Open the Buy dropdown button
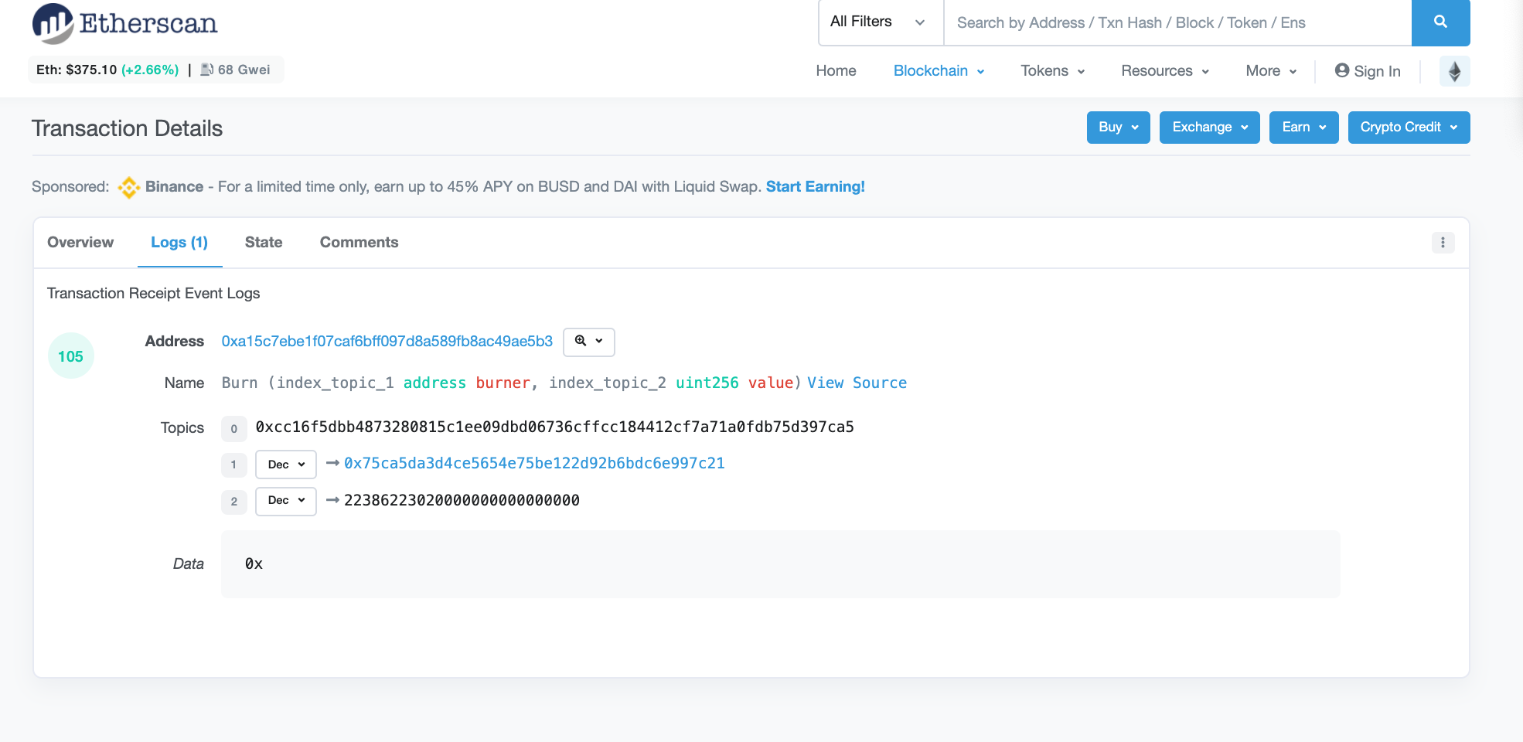 point(1118,128)
